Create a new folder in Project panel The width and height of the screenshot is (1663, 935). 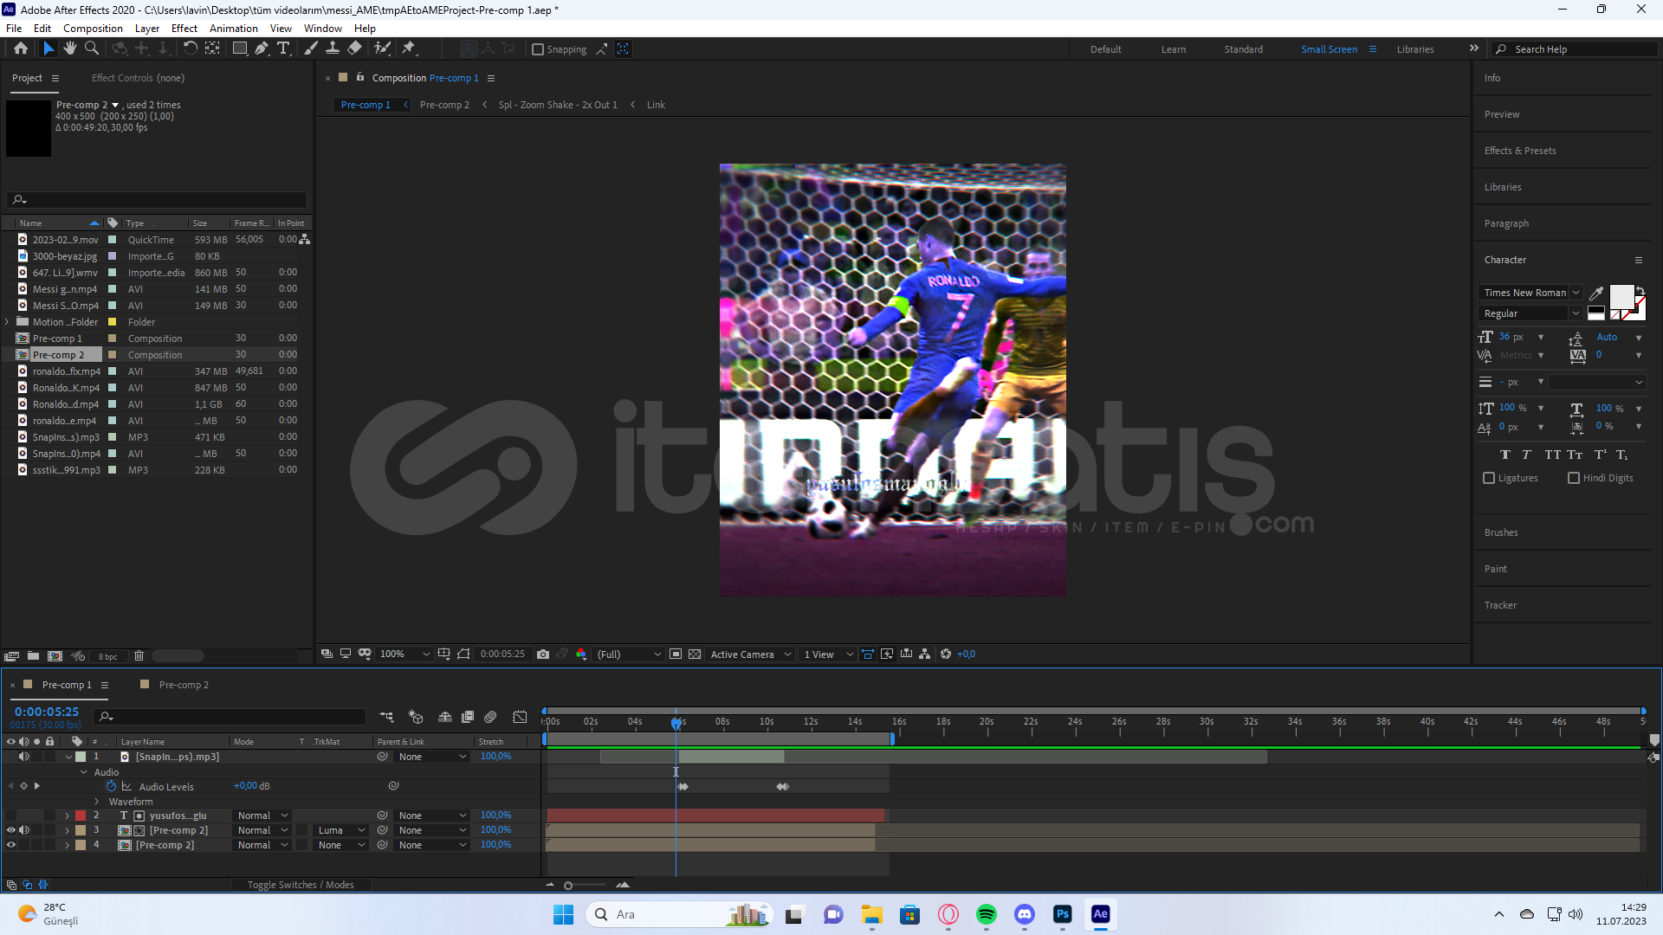33,656
